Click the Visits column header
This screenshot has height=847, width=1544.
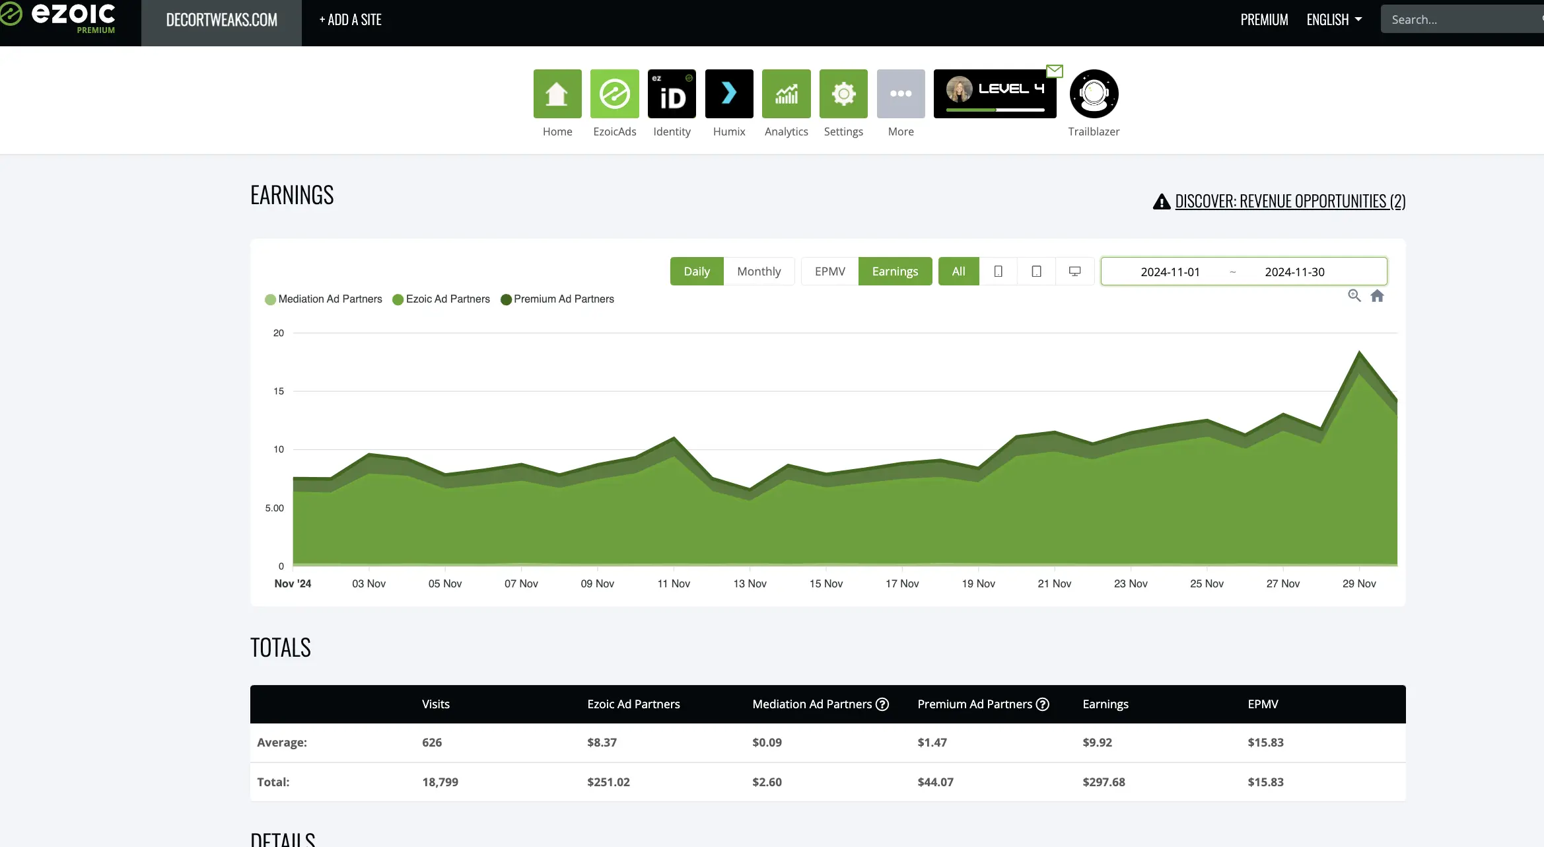436,704
